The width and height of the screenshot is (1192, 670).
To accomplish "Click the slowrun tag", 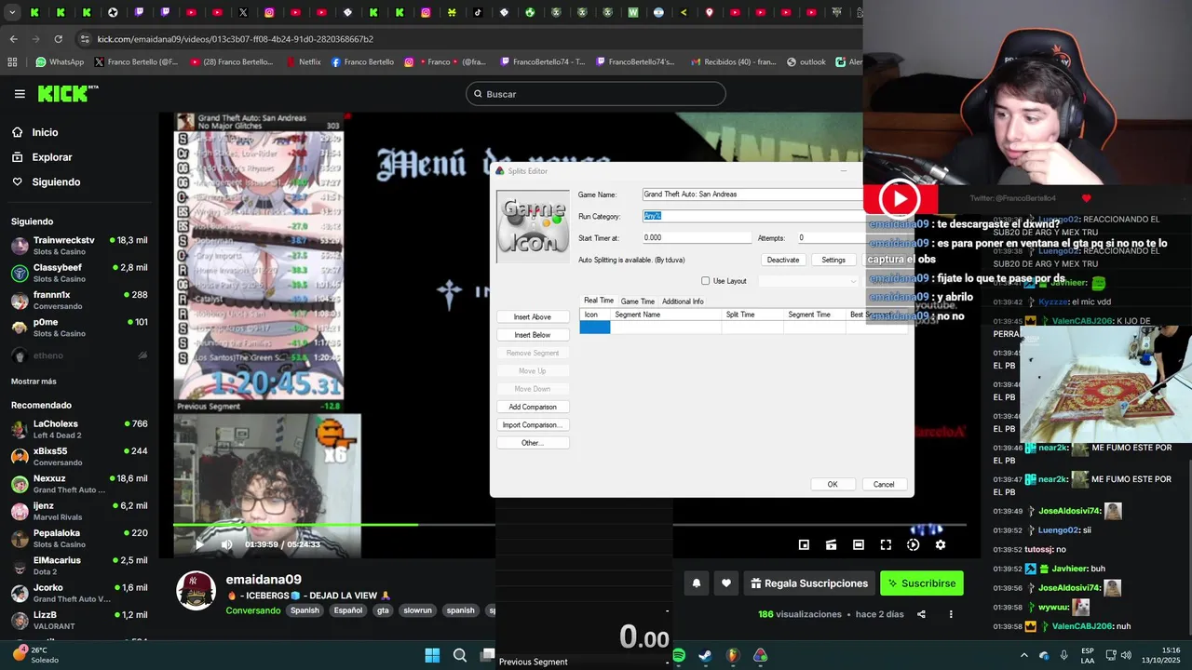I will tap(418, 610).
